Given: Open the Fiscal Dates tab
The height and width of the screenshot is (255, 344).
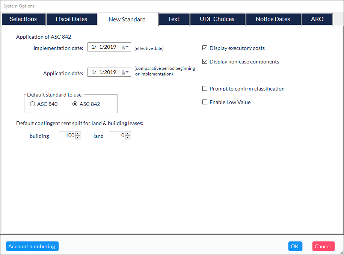Looking at the screenshot, I should coord(71,19).
